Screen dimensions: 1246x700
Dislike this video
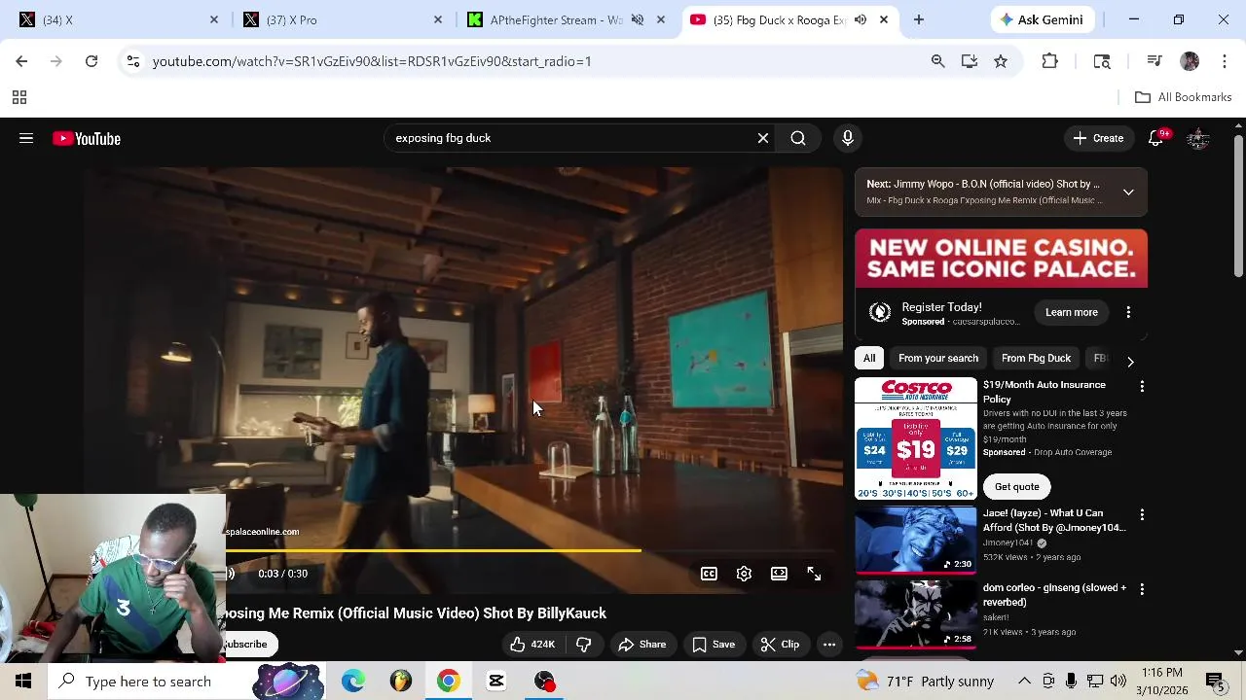584,645
